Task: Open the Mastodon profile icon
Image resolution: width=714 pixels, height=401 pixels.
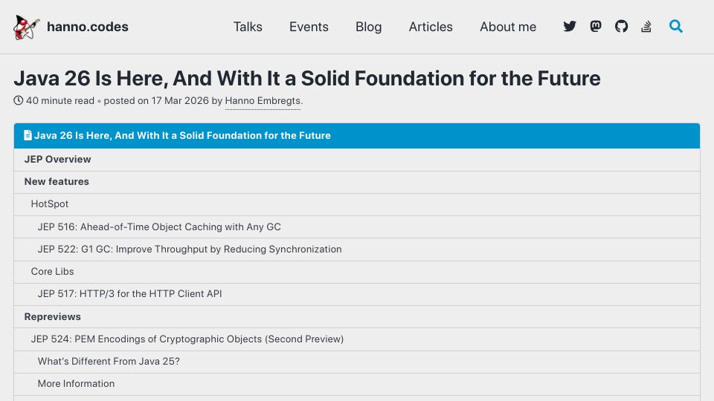Action: click(596, 27)
